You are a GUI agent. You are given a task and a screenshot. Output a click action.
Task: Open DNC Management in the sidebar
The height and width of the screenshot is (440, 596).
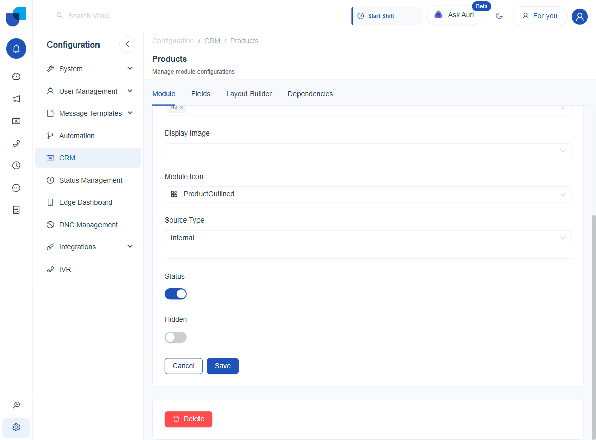[x=88, y=225]
